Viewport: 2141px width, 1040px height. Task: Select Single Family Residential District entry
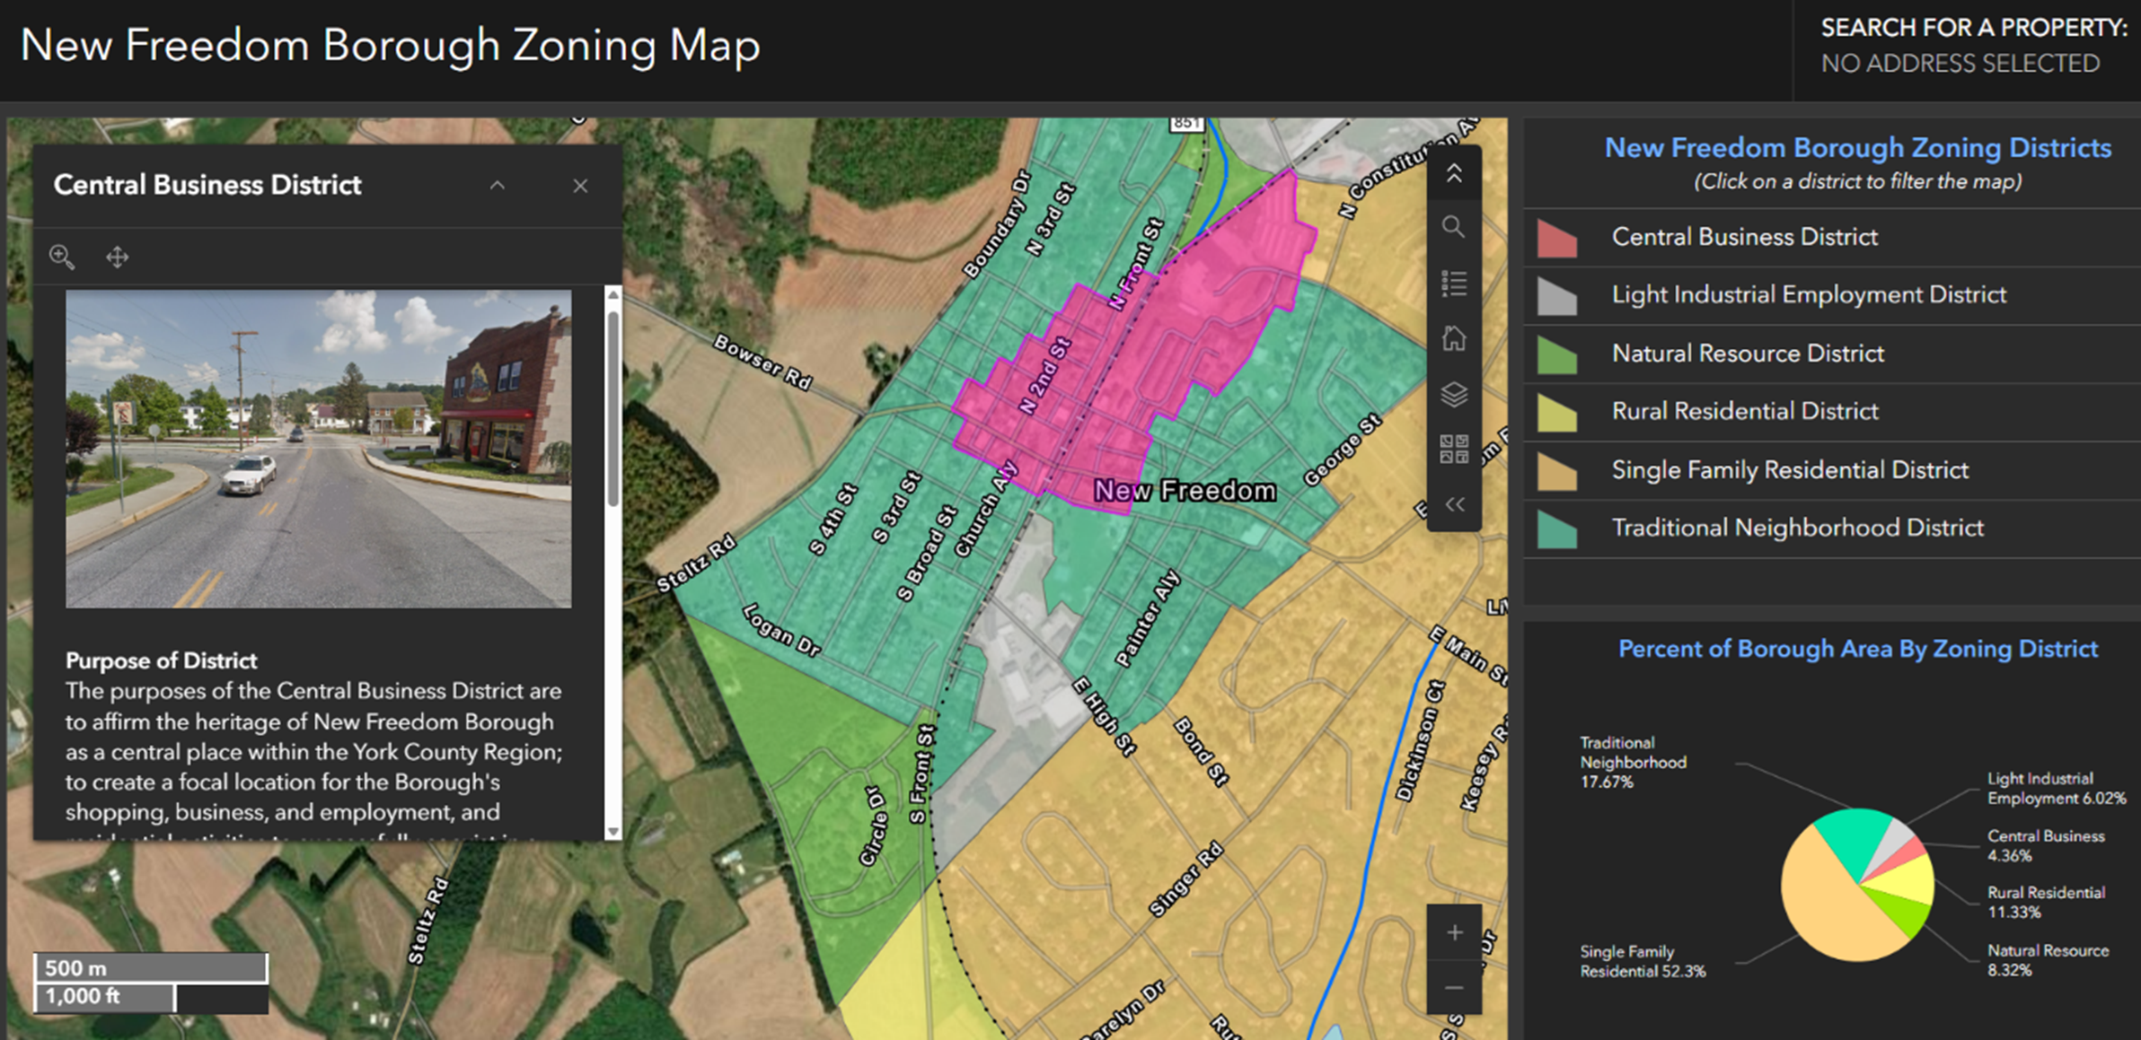[1789, 470]
